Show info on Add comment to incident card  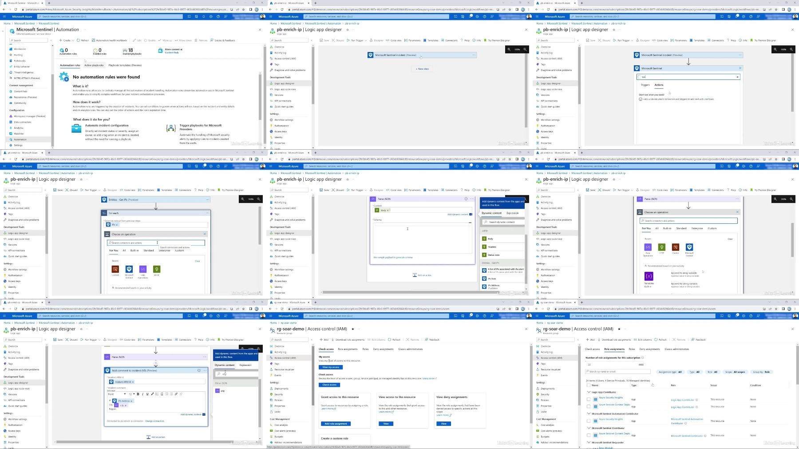pyautogui.click(x=199, y=370)
